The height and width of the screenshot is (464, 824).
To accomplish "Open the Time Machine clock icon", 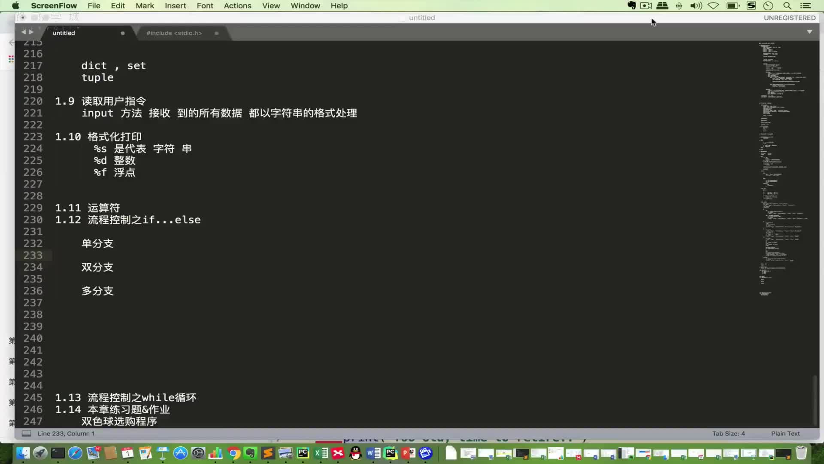I will 768,6.
